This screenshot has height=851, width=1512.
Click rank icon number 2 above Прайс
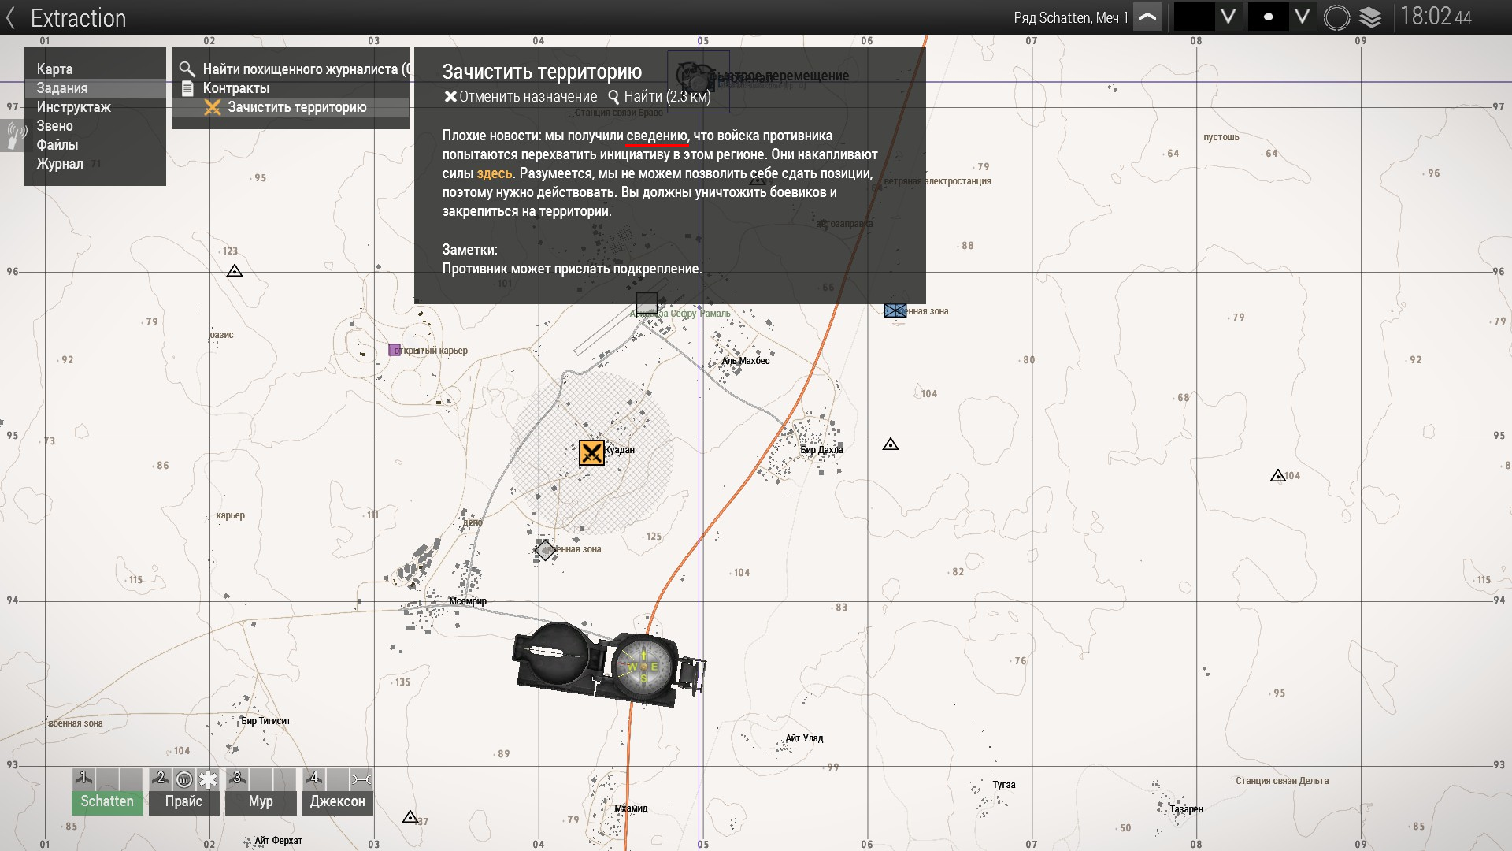tap(161, 779)
